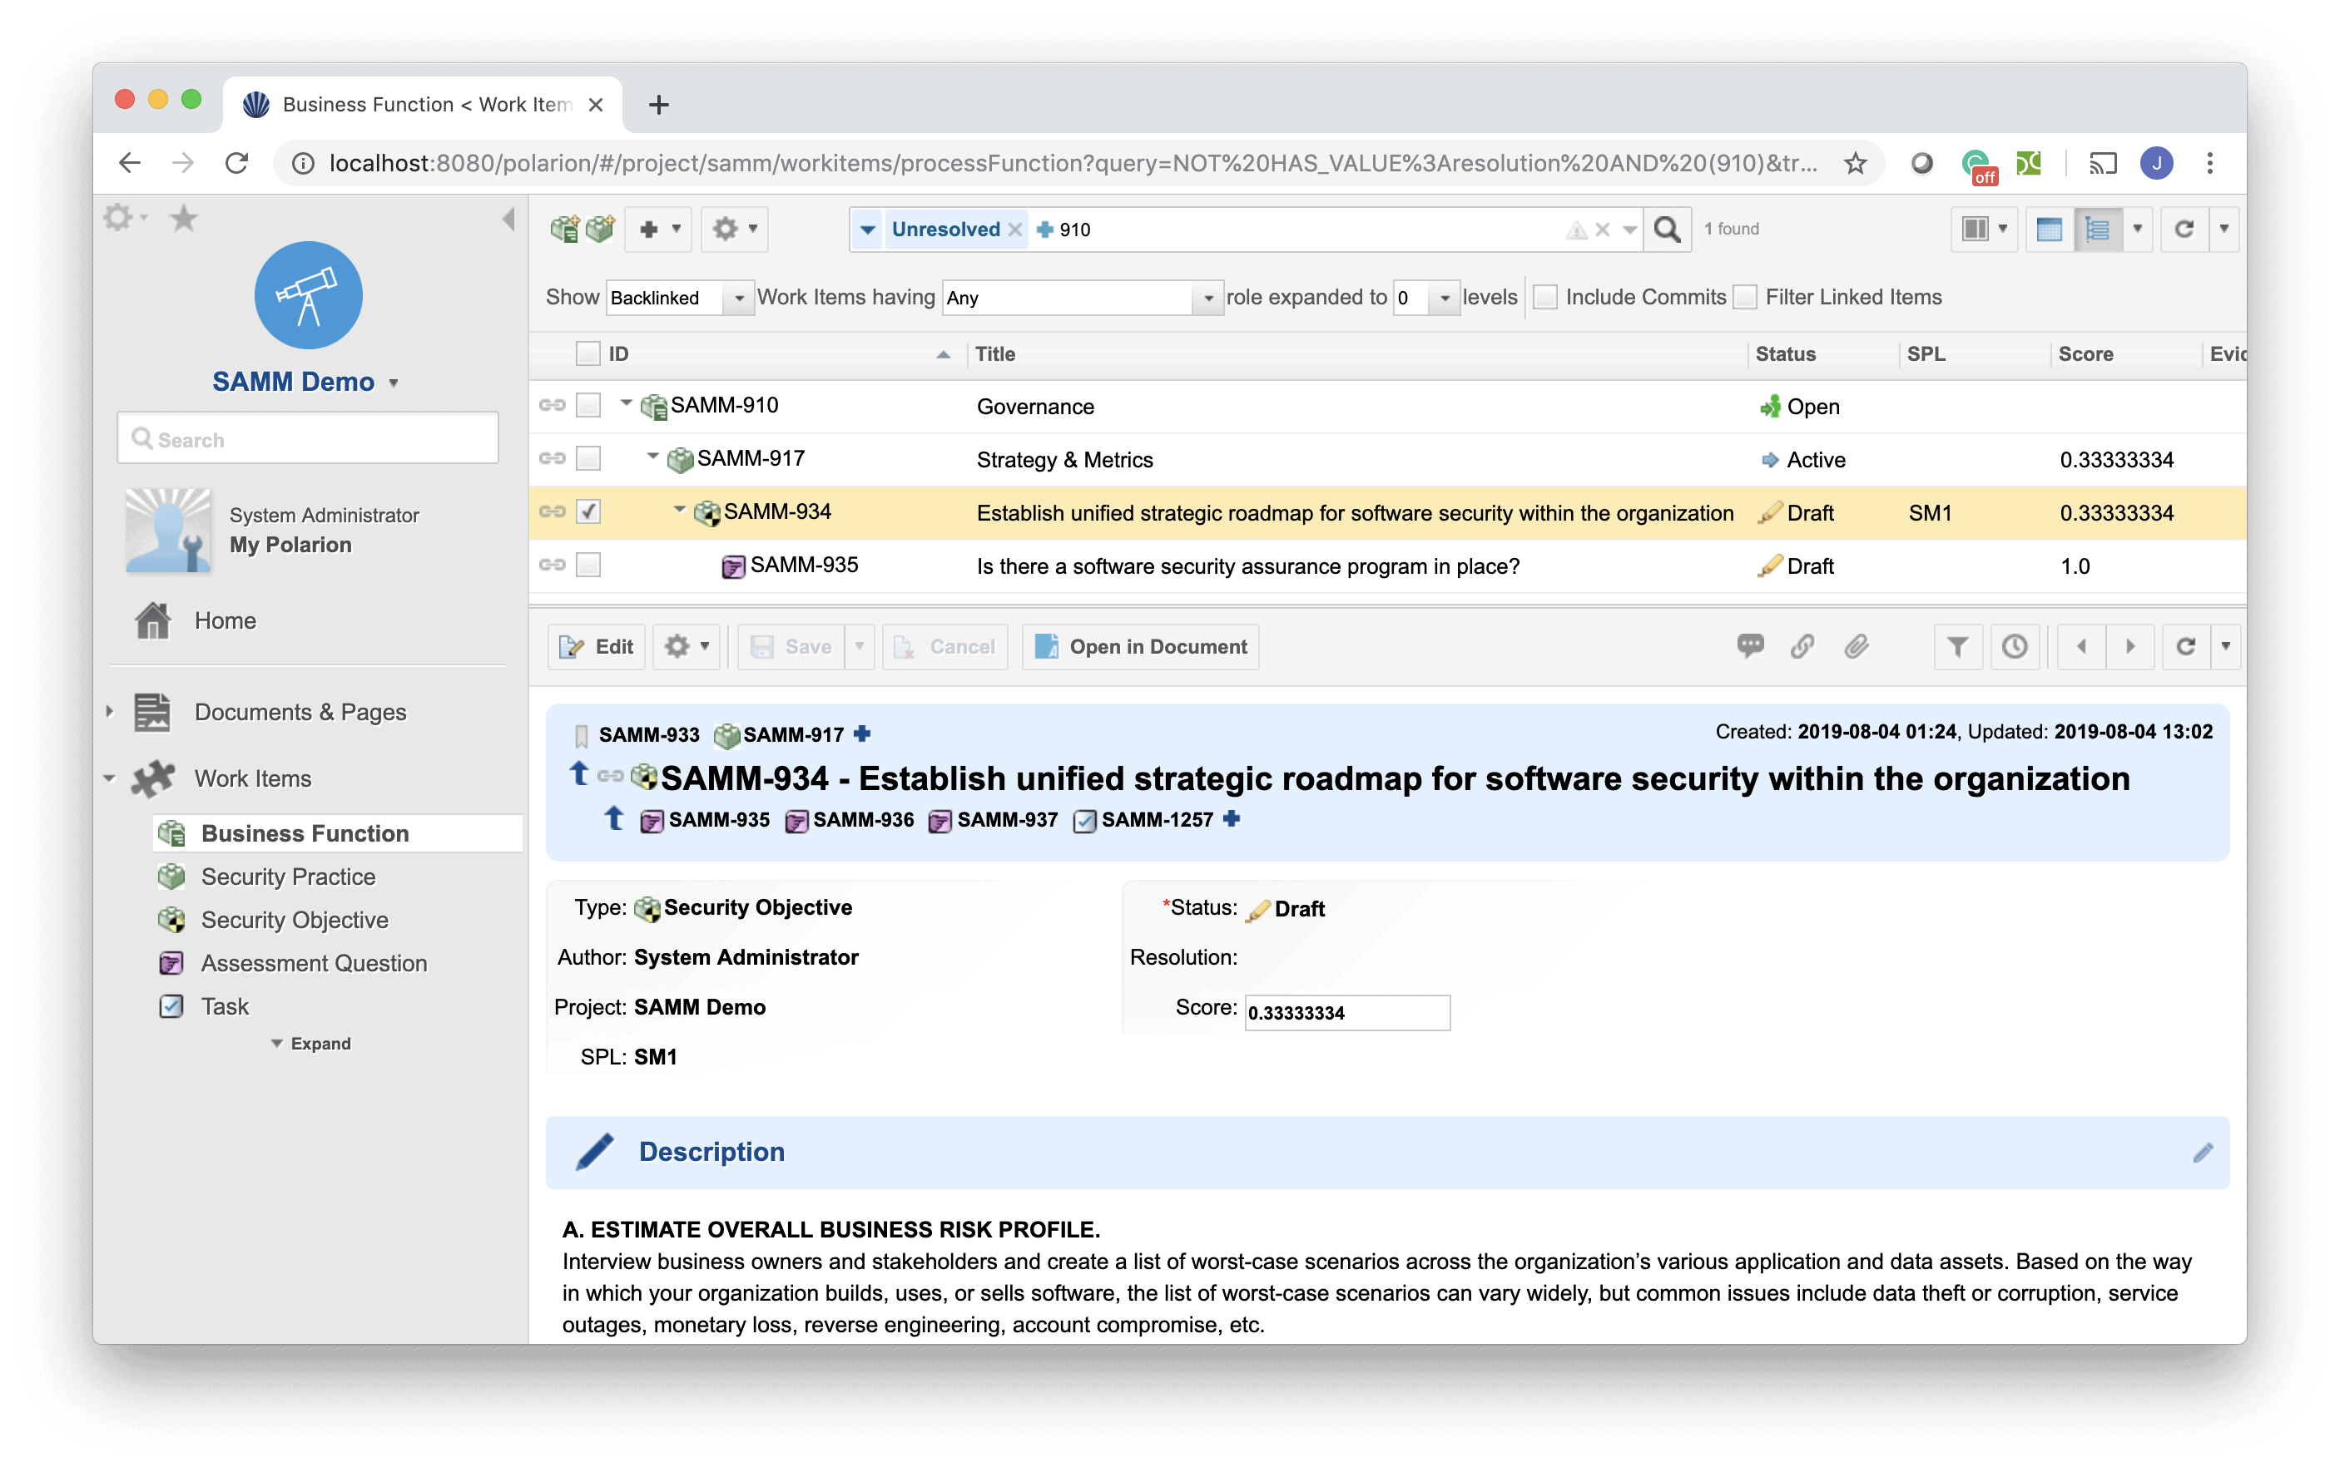The width and height of the screenshot is (2340, 1467).
Task: Tick the select-all checkbox in ID header
Action: point(588,353)
